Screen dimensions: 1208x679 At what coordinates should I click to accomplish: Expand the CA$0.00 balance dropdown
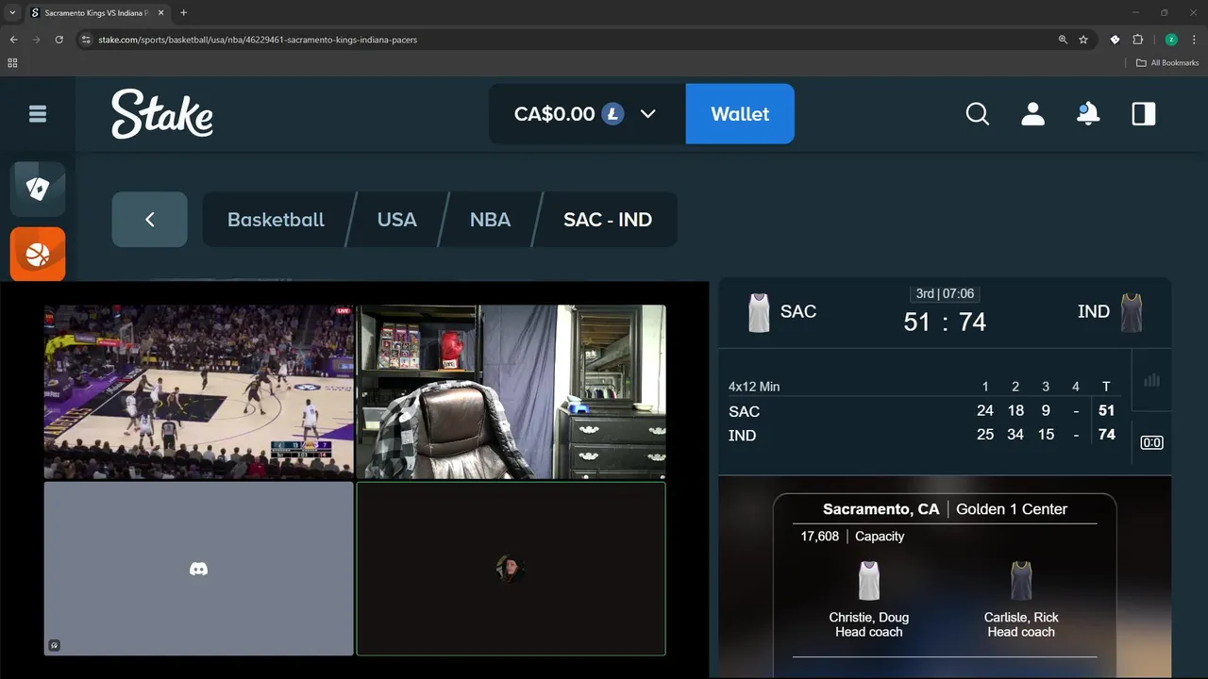(647, 114)
